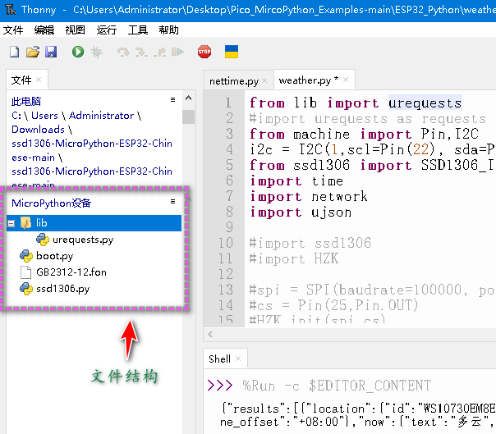
Task: Click on line 6 'import time'
Action: click(x=296, y=181)
